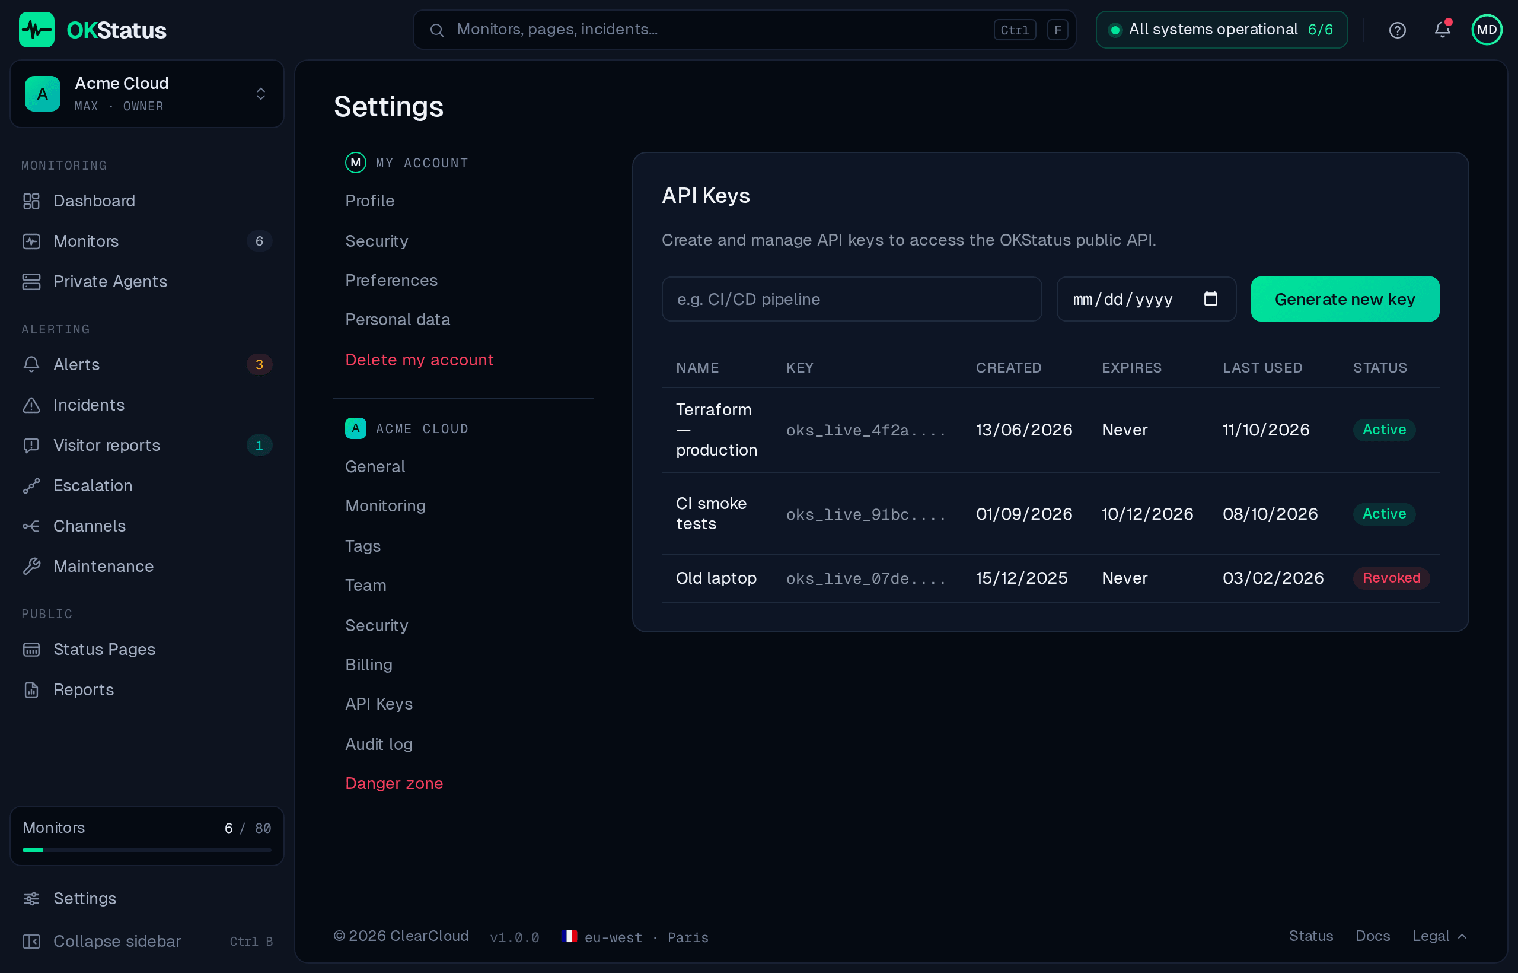This screenshot has height=973, width=1518.
Task: Click the oks_live_4f2a key value
Action: 866,430
